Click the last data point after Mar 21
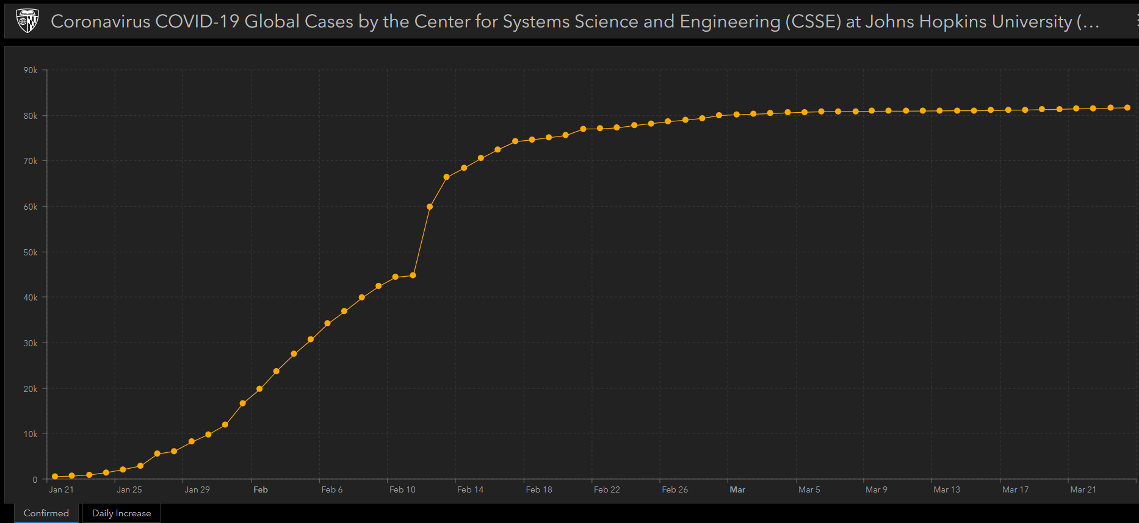 tap(1127, 108)
